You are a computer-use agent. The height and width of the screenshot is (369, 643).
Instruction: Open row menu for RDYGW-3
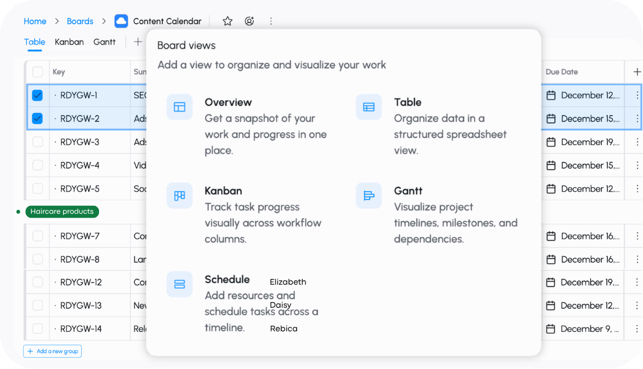click(637, 142)
